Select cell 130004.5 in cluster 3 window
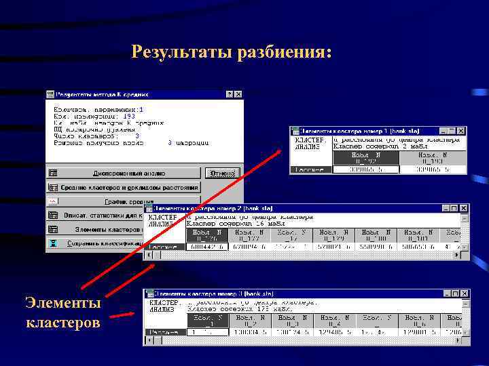This screenshot has width=489, height=366. tap(250, 332)
